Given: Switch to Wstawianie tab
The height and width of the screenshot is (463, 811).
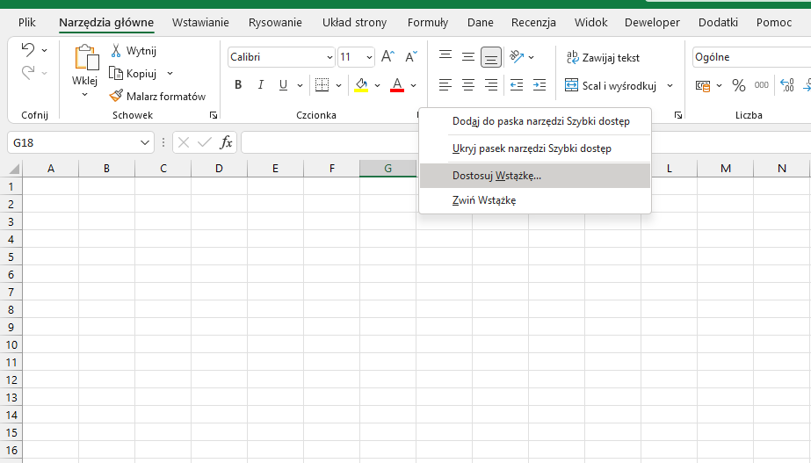Looking at the screenshot, I should pyautogui.click(x=200, y=22).
